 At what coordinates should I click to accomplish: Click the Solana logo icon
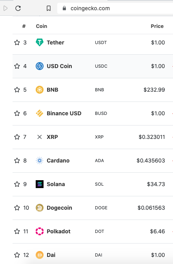pos(40,184)
